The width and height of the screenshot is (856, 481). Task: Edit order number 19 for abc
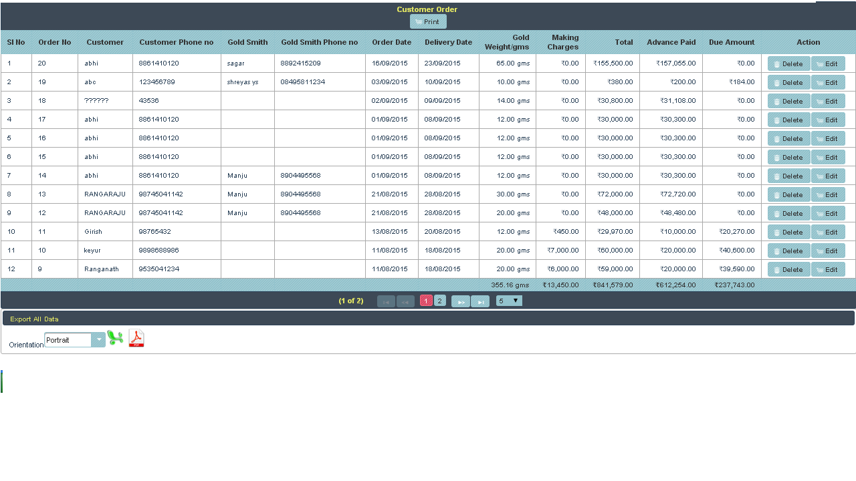[x=828, y=82]
